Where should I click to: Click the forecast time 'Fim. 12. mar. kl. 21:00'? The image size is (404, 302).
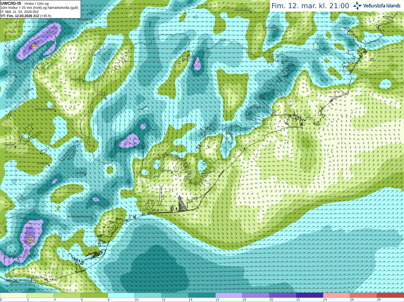[310, 6]
